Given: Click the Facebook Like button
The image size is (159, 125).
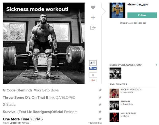Looking at the screenshot, I should pyautogui.click(x=93, y=68).
